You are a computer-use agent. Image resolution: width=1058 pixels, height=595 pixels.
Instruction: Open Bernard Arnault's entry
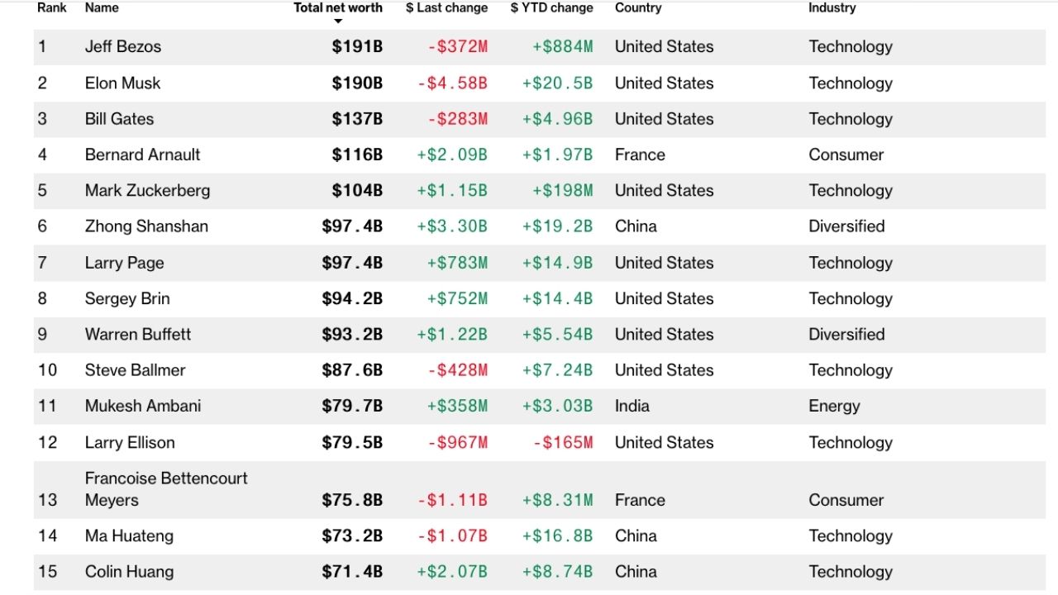click(142, 155)
